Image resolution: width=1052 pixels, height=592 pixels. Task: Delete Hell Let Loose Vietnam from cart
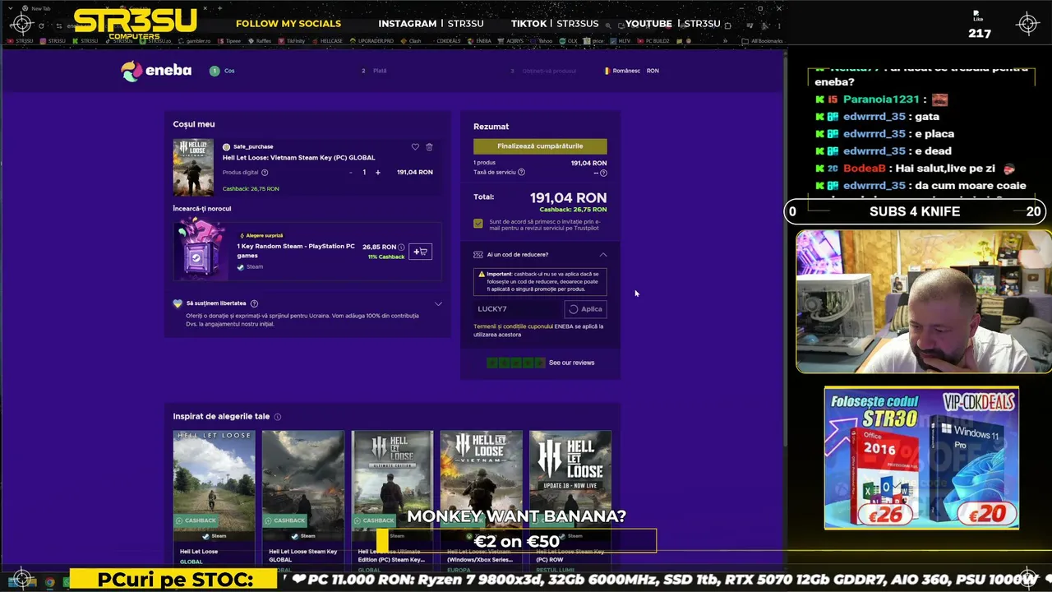tap(429, 147)
